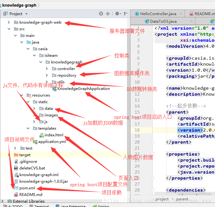Click the External Libraries icon

(10, 201)
